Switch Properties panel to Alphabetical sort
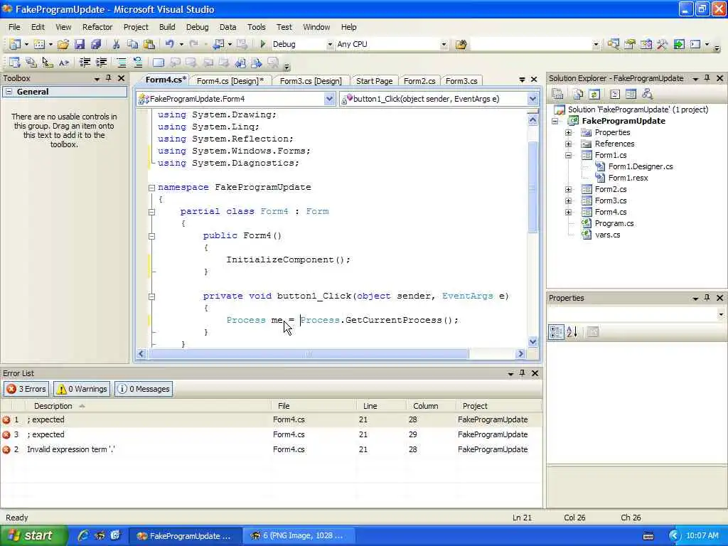728x546 pixels. pos(572,331)
